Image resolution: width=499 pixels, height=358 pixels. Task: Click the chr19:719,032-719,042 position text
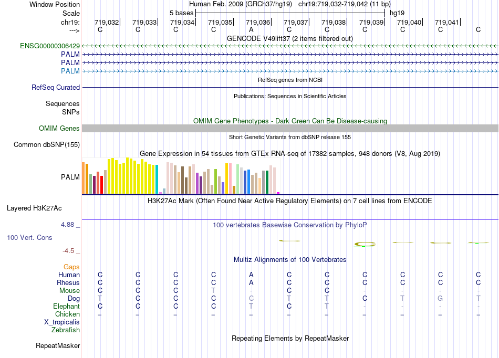tap(345, 4)
